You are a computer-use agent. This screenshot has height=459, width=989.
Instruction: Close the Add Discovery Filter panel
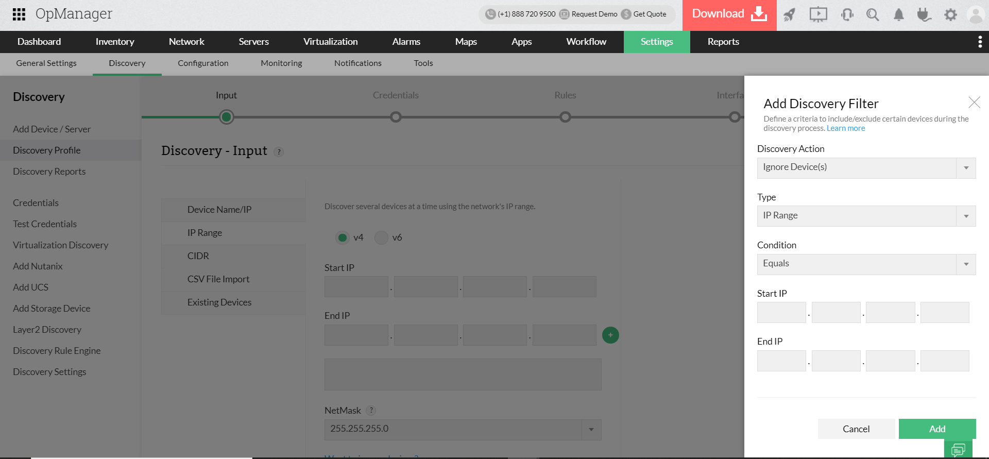pyautogui.click(x=974, y=103)
